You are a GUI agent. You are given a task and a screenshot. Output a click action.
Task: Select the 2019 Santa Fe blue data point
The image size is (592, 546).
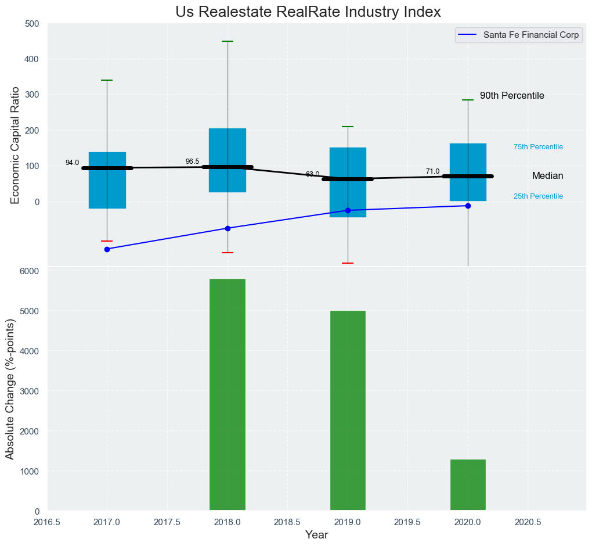click(x=348, y=210)
